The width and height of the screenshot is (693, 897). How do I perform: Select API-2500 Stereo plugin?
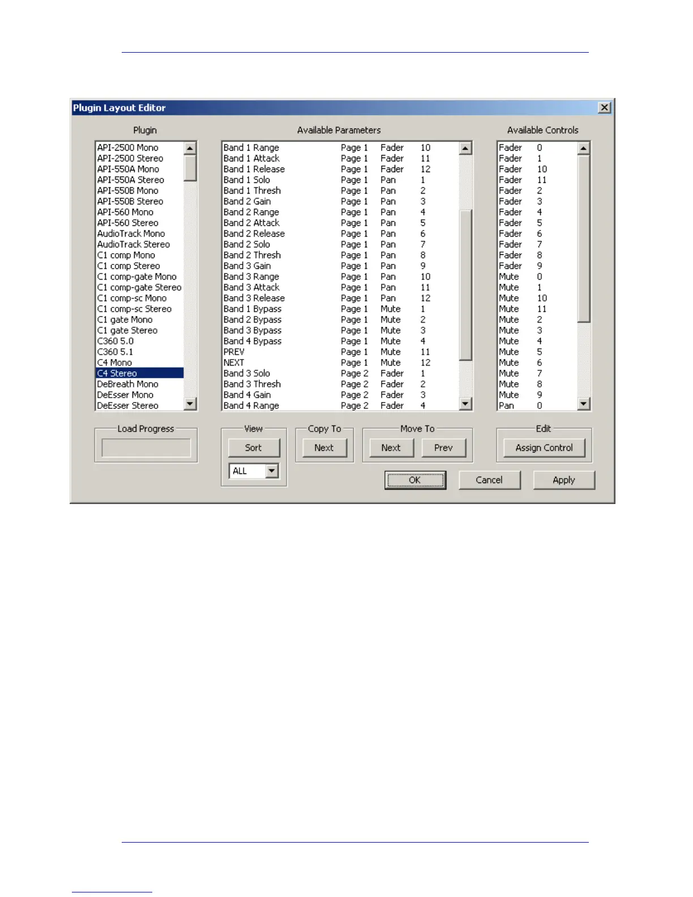point(140,159)
